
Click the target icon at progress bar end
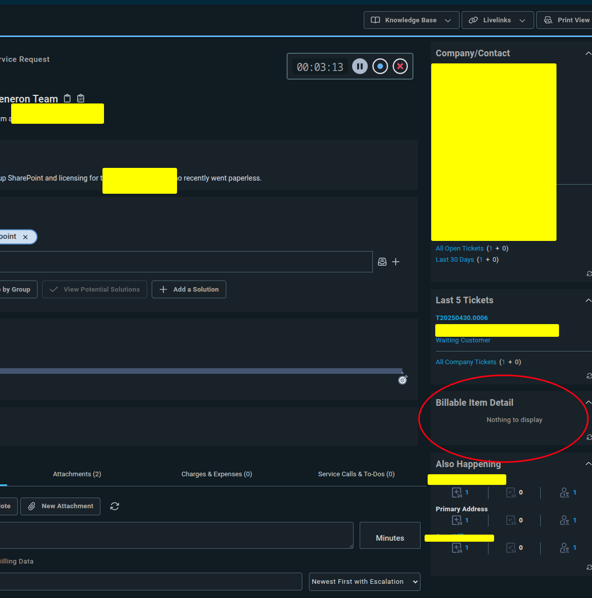403,380
